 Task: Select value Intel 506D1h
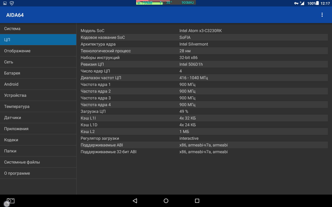click(x=191, y=64)
